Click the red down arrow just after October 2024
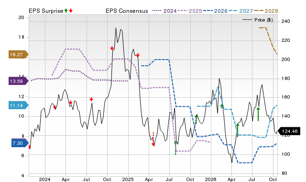 (x=112, y=48)
